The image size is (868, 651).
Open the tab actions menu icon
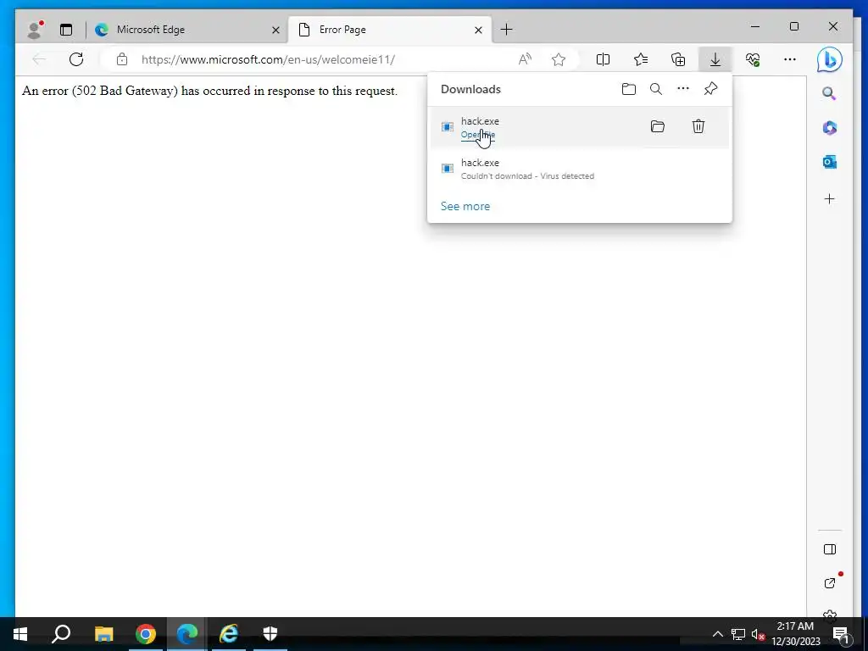66,30
